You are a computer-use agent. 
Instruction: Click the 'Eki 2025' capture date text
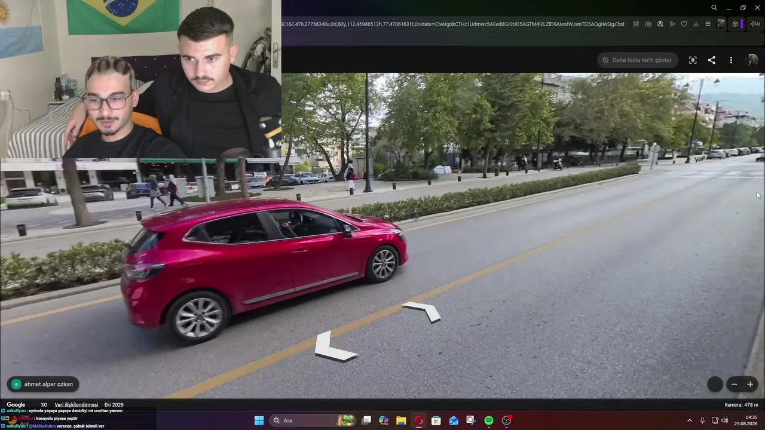114,405
